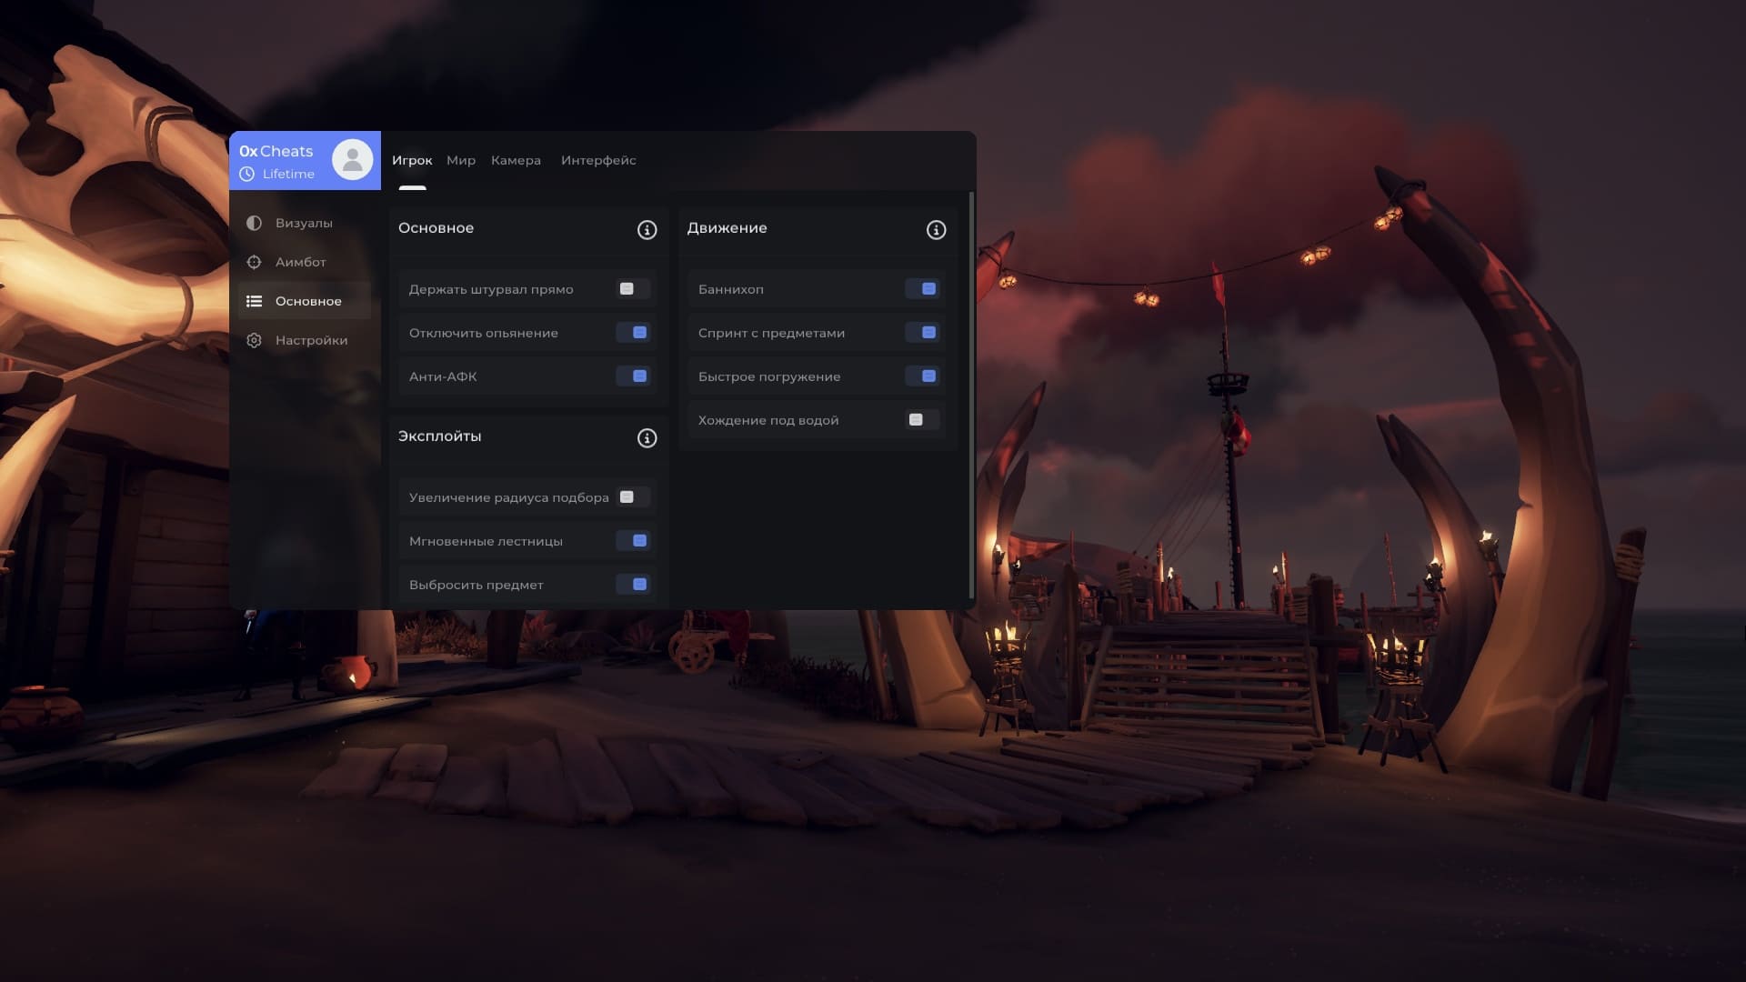Open info icon for Движение section

click(x=936, y=230)
